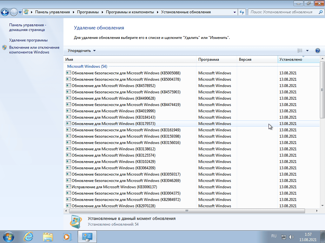Expand the arrow after Панель управления breadcrumb
325x243 pixels.
point(73,12)
